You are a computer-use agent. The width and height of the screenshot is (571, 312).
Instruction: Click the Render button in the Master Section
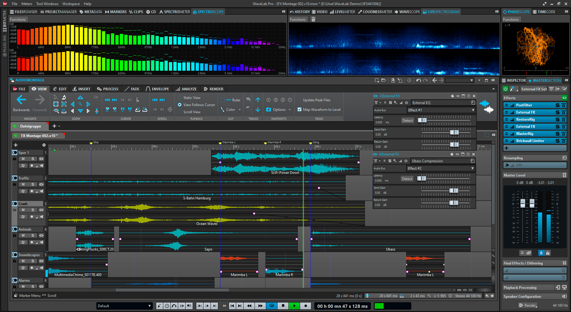(528, 305)
